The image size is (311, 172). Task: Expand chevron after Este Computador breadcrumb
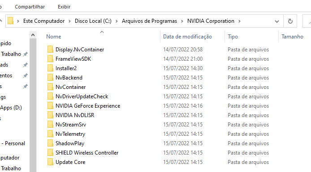point(69,21)
